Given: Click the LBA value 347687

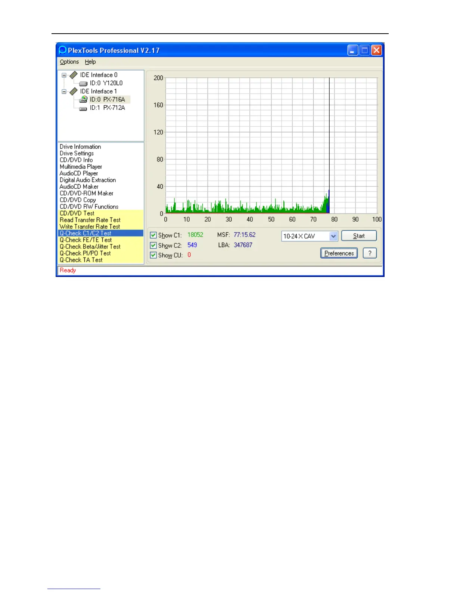Looking at the screenshot, I should (x=243, y=245).
